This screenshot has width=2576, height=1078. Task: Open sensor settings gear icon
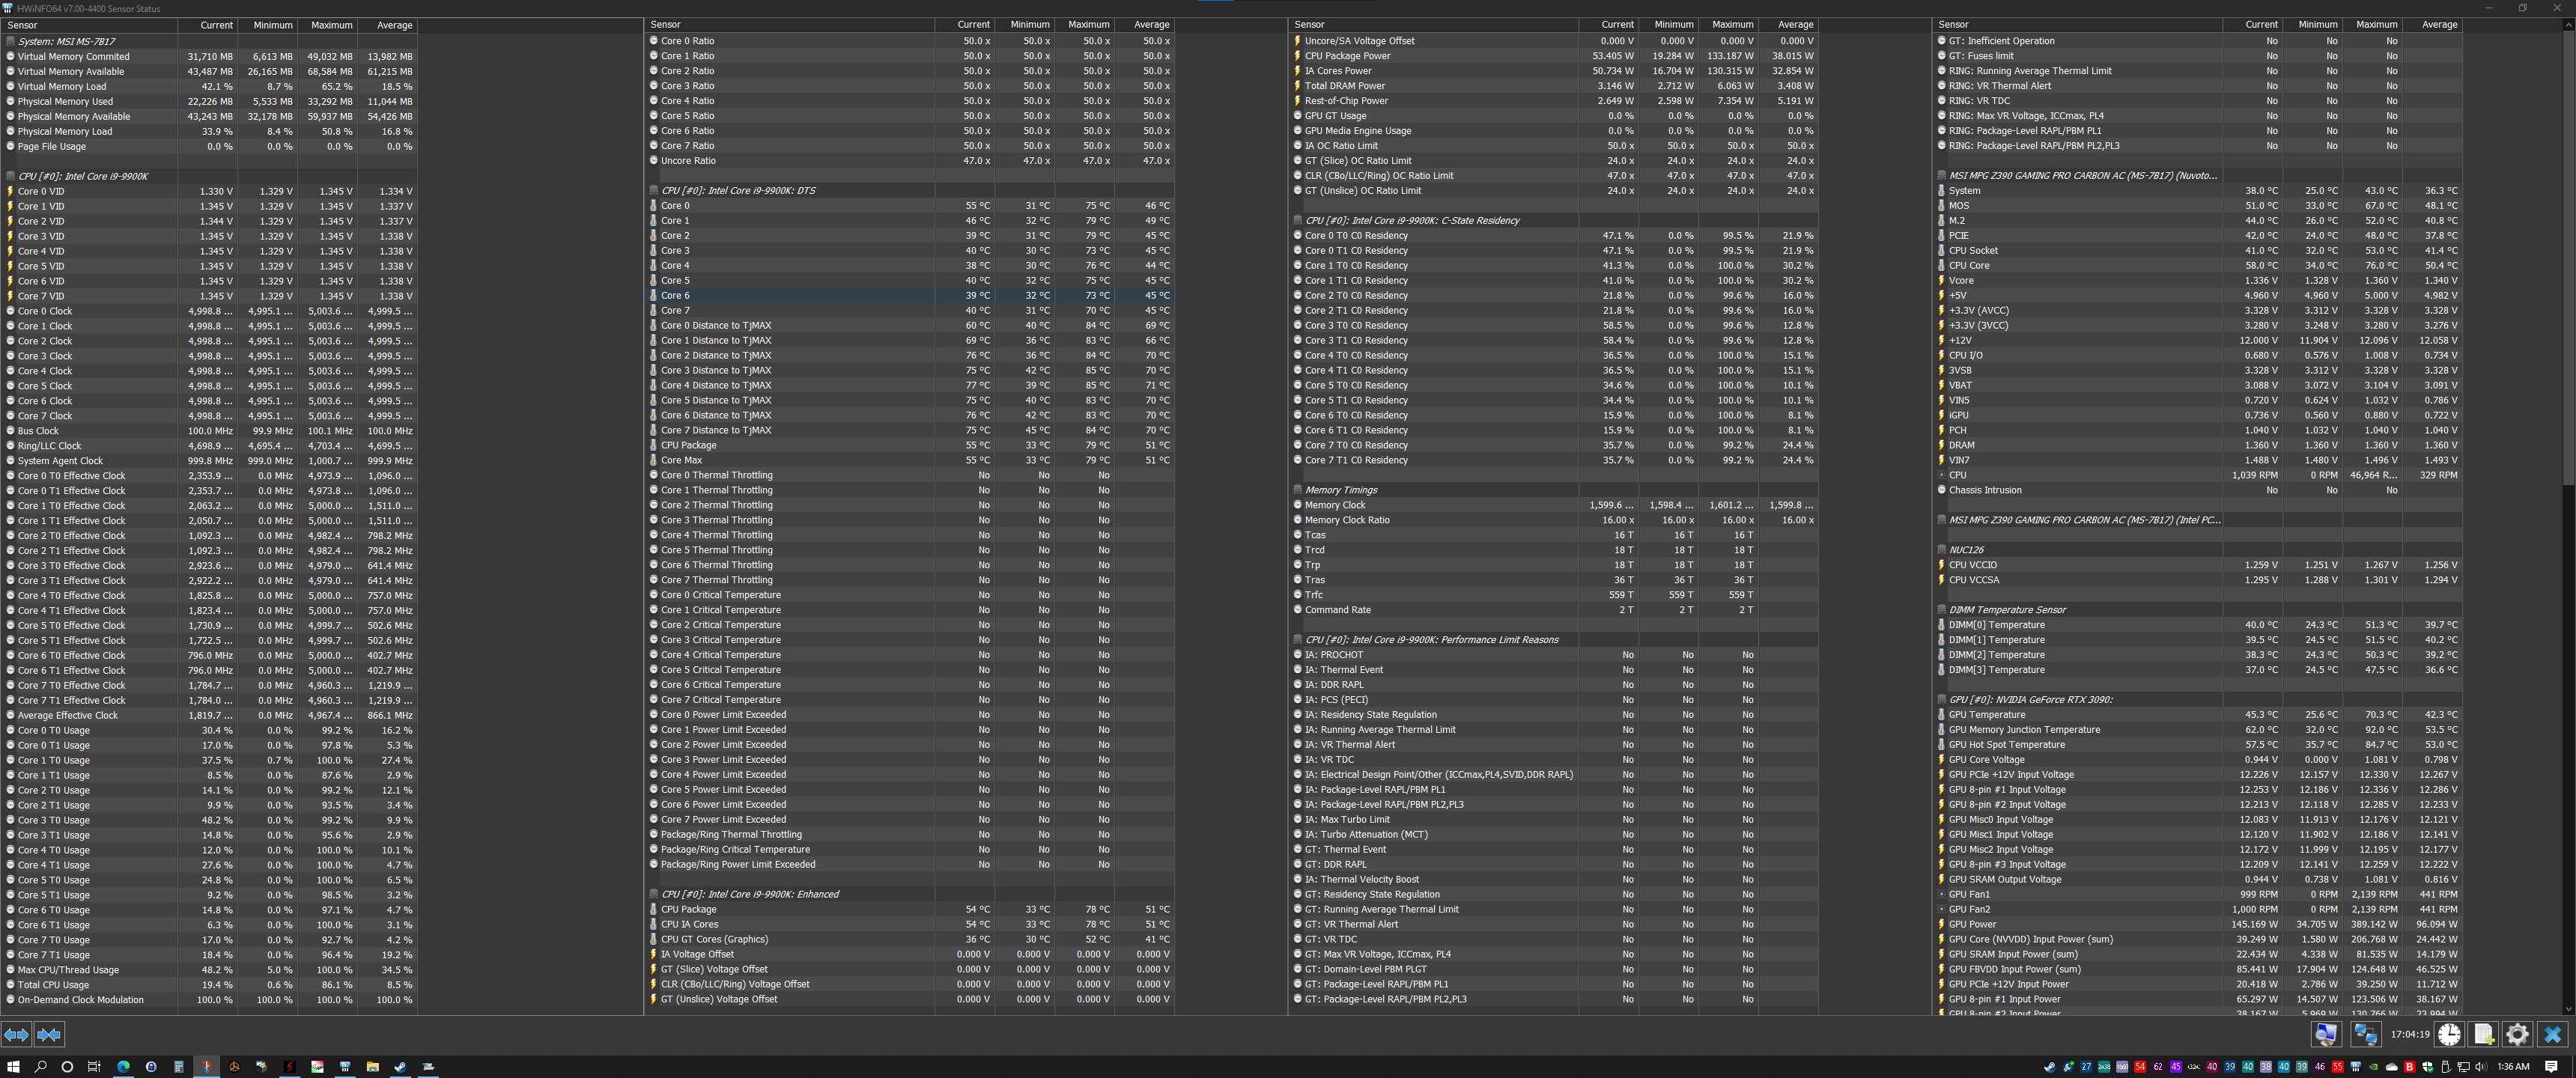coord(2517,1035)
